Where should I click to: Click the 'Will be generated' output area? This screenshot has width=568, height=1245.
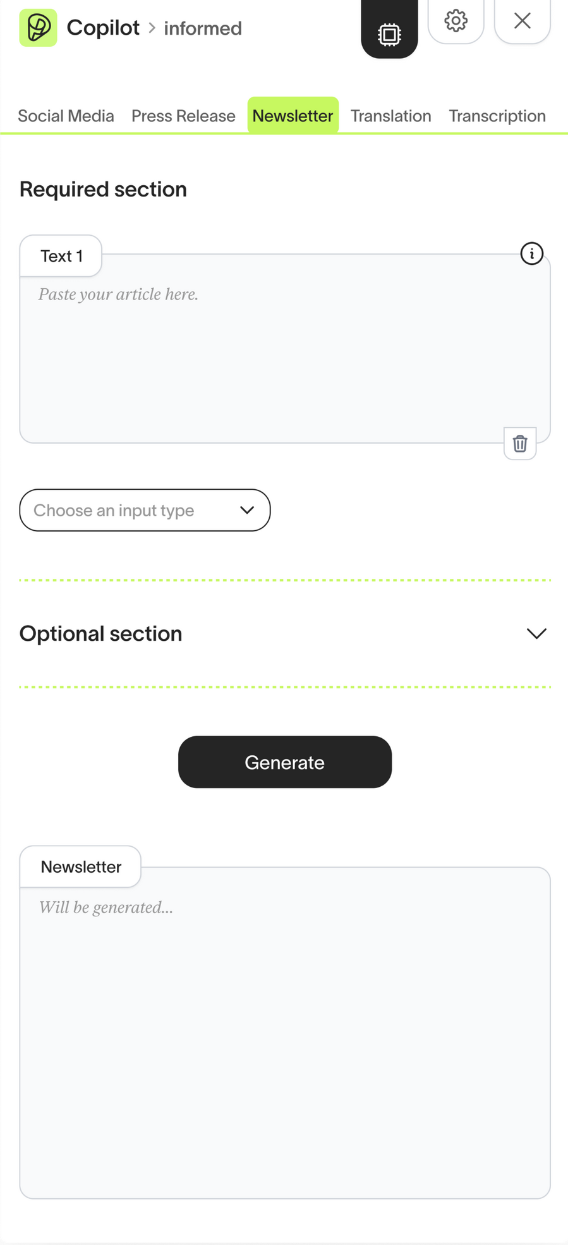coord(284,1036)
